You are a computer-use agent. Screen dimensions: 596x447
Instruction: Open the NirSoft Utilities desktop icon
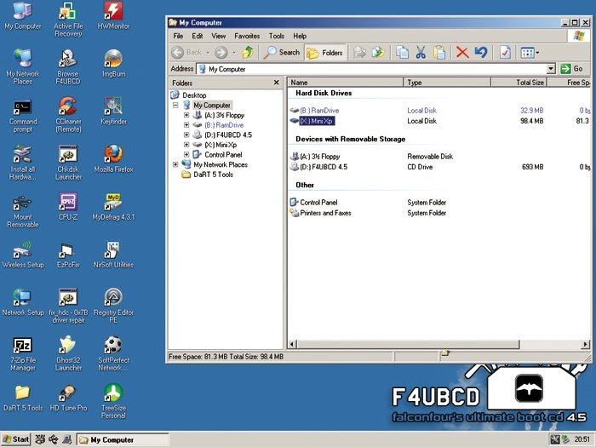(113, 255)
